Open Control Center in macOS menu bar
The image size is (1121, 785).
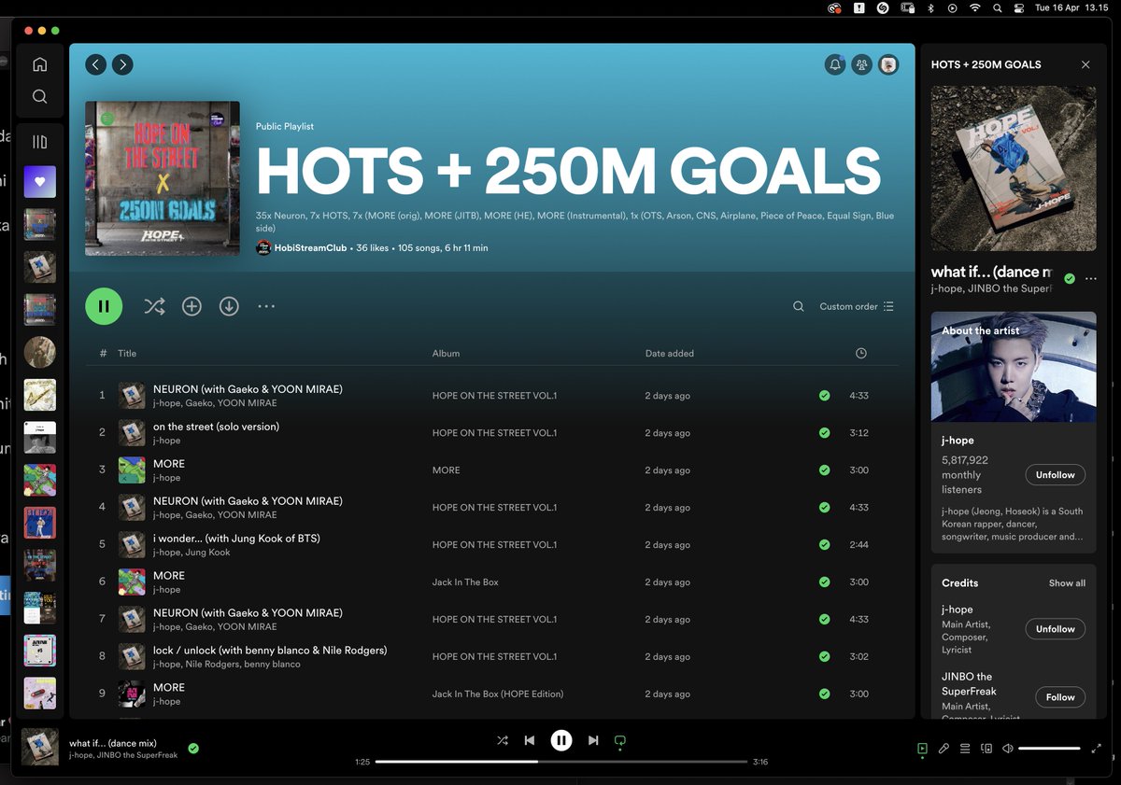tap(1019, 7)
